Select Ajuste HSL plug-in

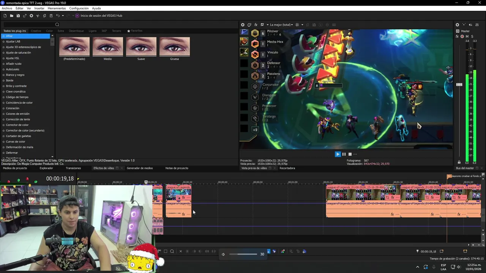point(13,58)
